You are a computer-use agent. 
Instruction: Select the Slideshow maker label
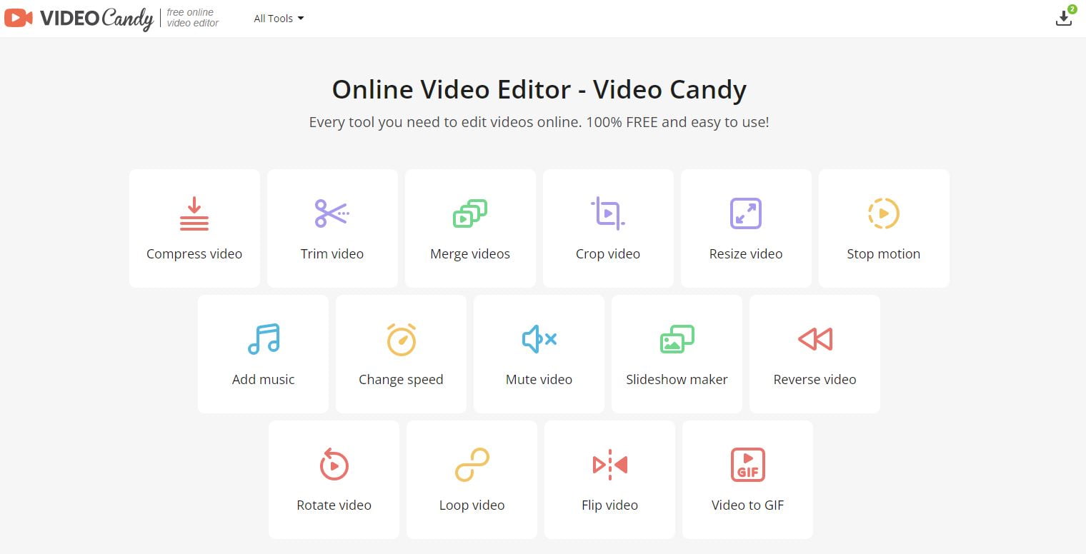[x=677, y=380]
